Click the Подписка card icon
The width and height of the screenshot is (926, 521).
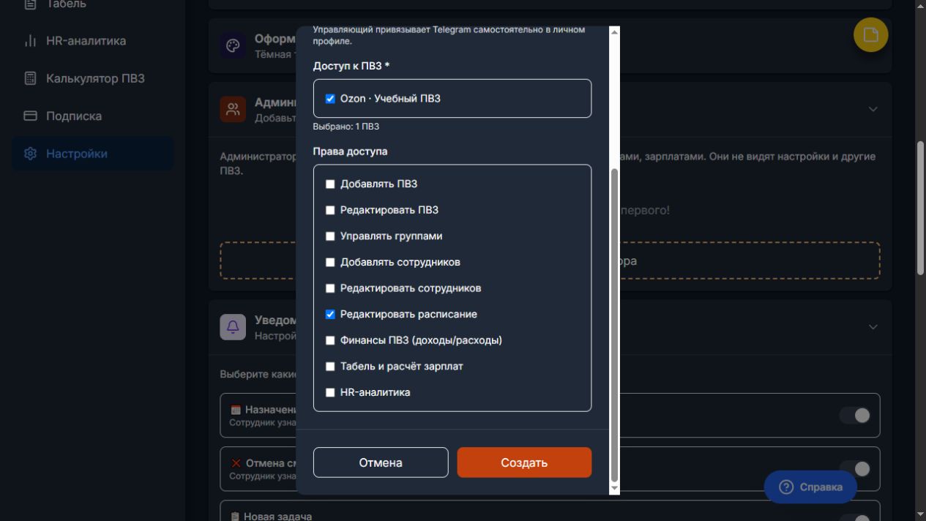pos(30,116)
